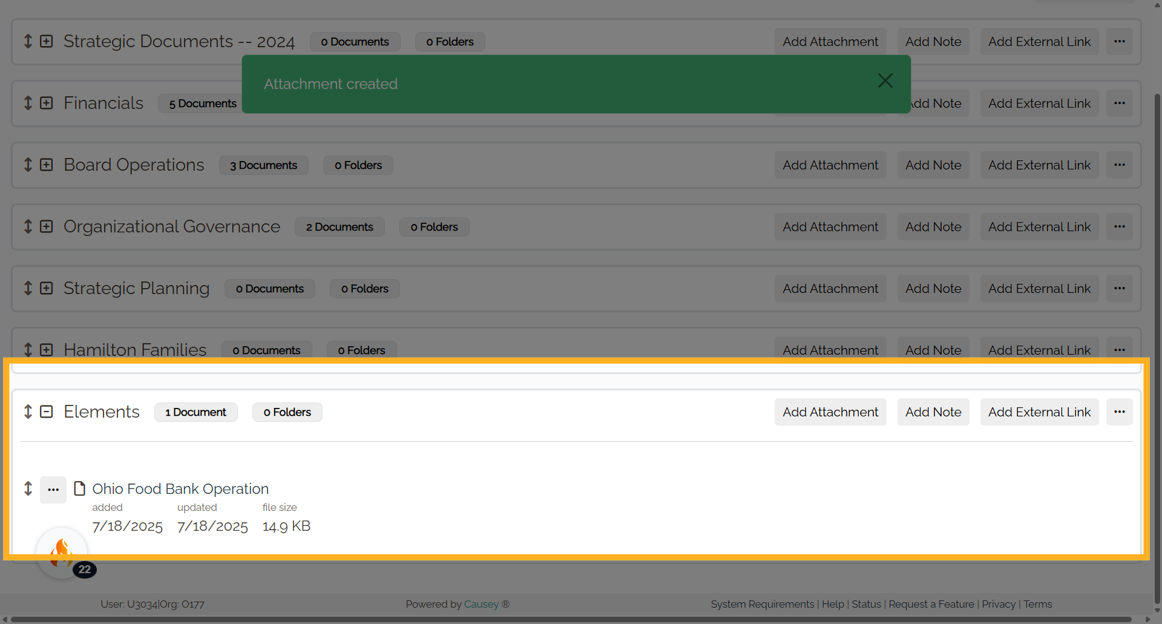Add External Link to Strategic Documents -- 2024

pyautogui.click(x=1039, y=42)
